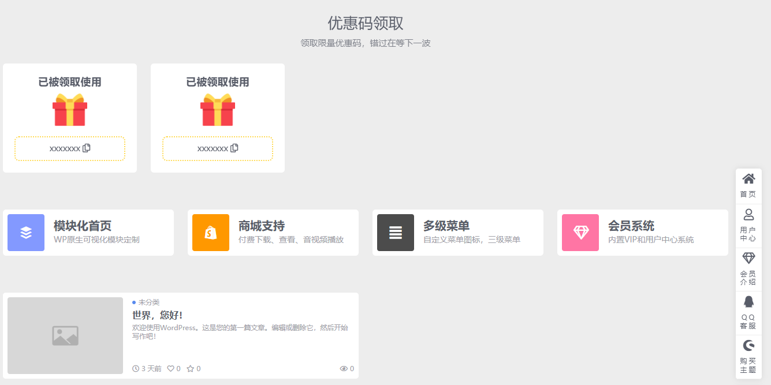Screen dimensions: 771x385
Task: Favorite the post using the star icon
Action: coord(190,368)
